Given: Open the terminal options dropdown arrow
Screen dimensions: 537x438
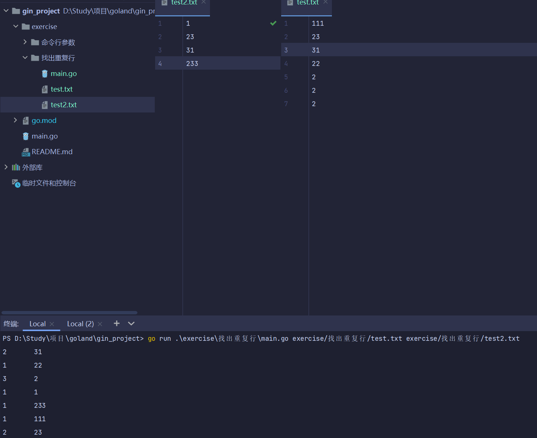Looking at the screenshot, I should point(131,324).
